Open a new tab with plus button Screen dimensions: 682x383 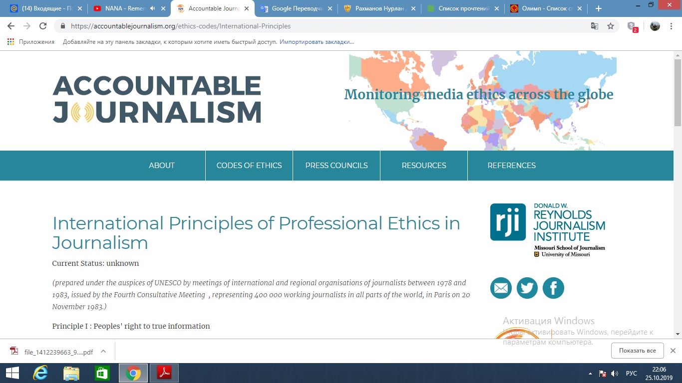[x=599, y=8]
